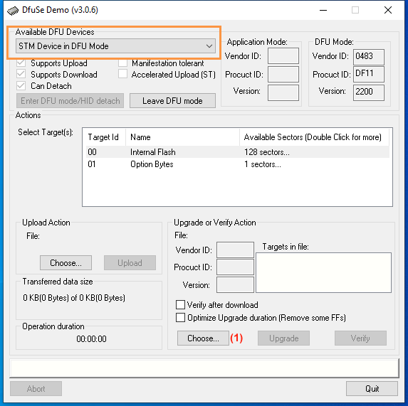Viewport: 408px width, 406px height.
Task: Toggle the Supports Upload checkbox
Action: click(21, 63)
